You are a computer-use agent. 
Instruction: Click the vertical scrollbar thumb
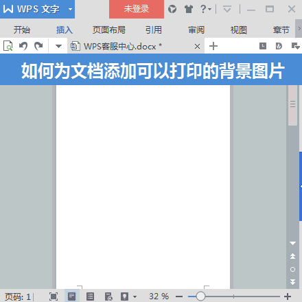coord(292,105)
